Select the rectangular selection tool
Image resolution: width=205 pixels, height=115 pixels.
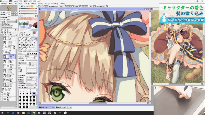[20, 33]
